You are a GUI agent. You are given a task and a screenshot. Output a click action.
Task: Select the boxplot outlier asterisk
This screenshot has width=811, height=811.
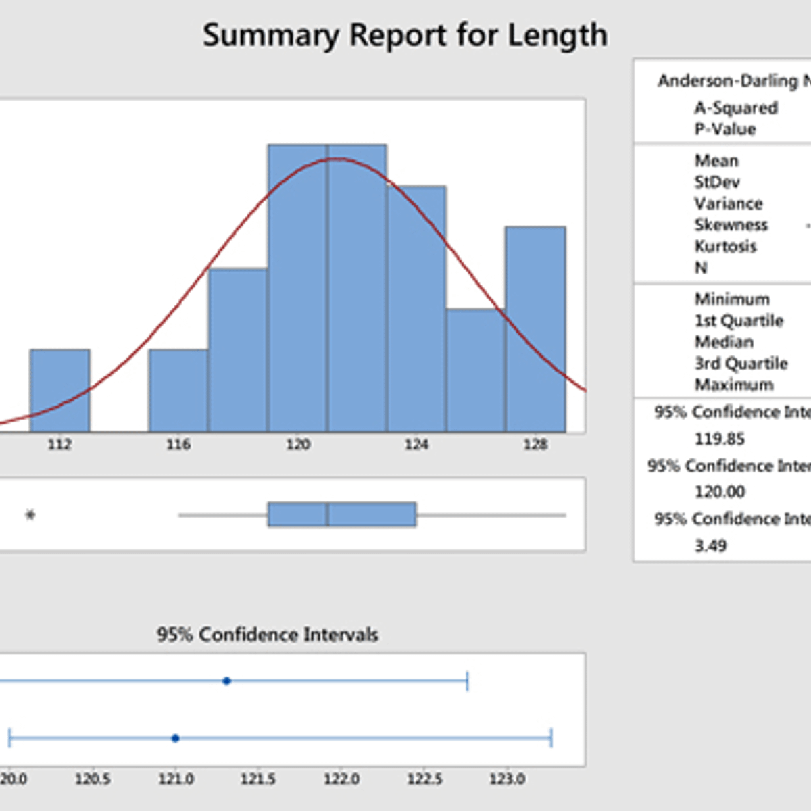30,515
